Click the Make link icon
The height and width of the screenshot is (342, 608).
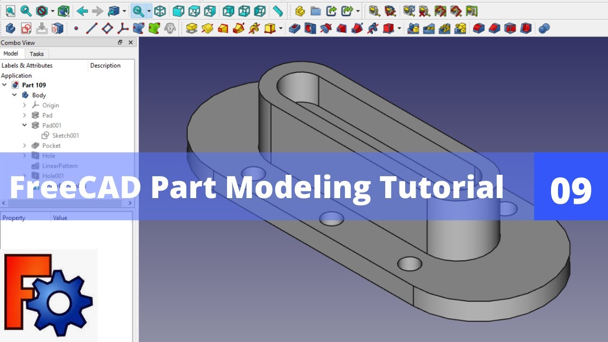(331, 10)
